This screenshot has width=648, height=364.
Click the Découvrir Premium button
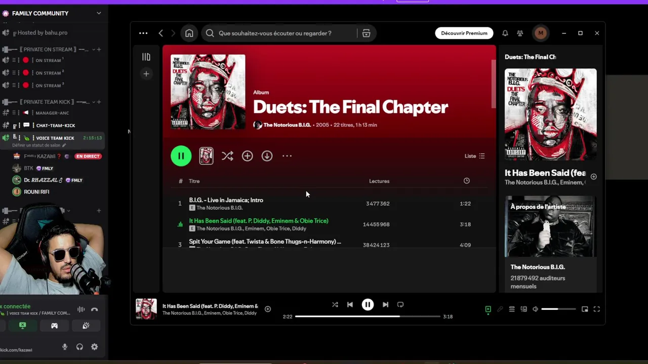tap(464, 33)
